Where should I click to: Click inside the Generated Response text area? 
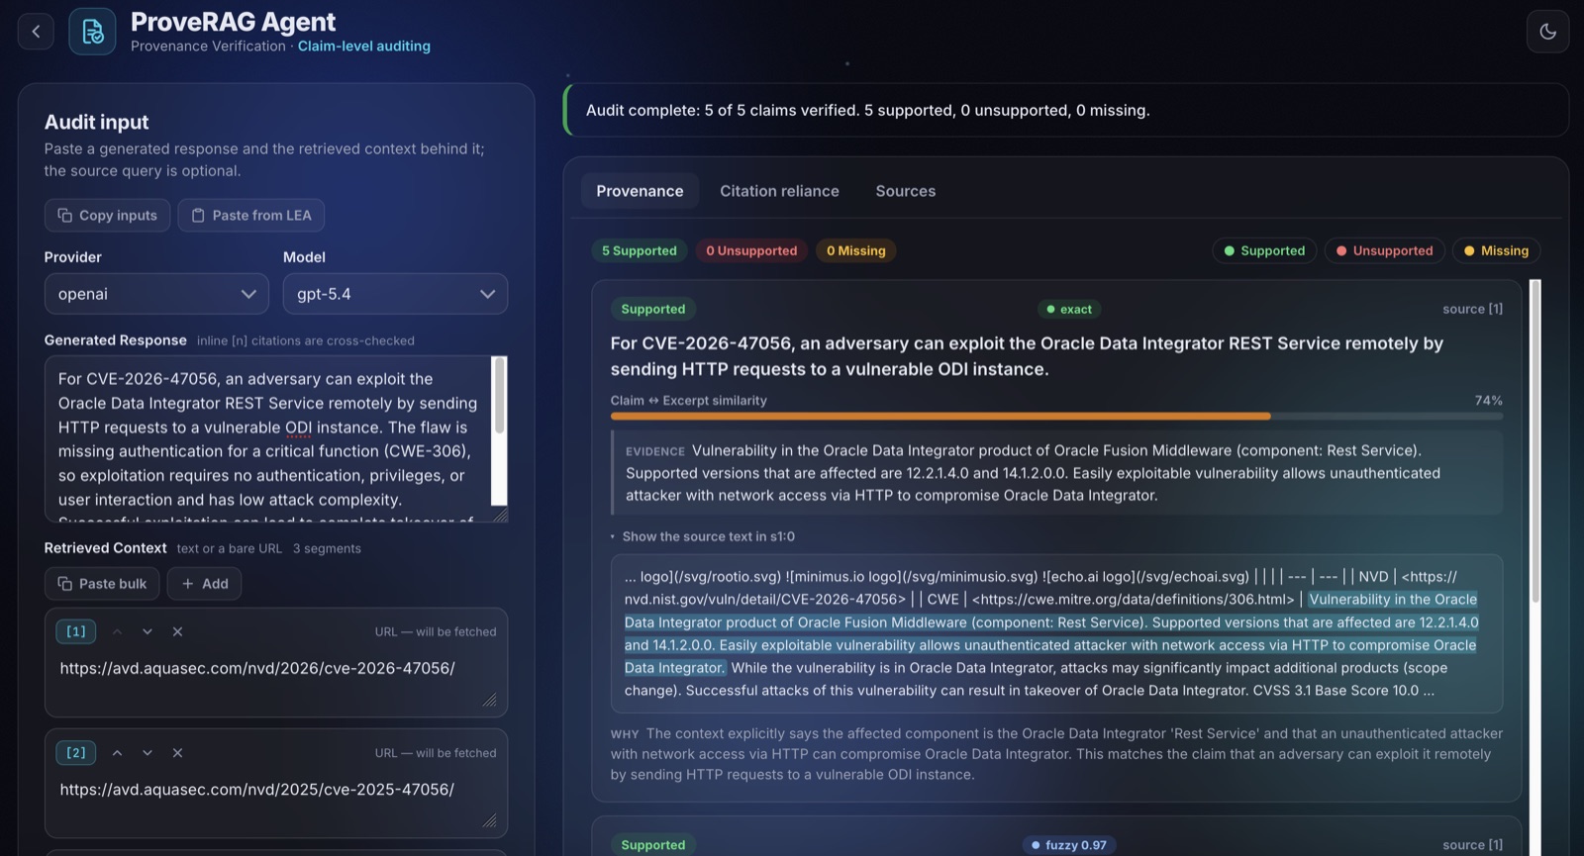pyautogui.click(x=268, y=438)
